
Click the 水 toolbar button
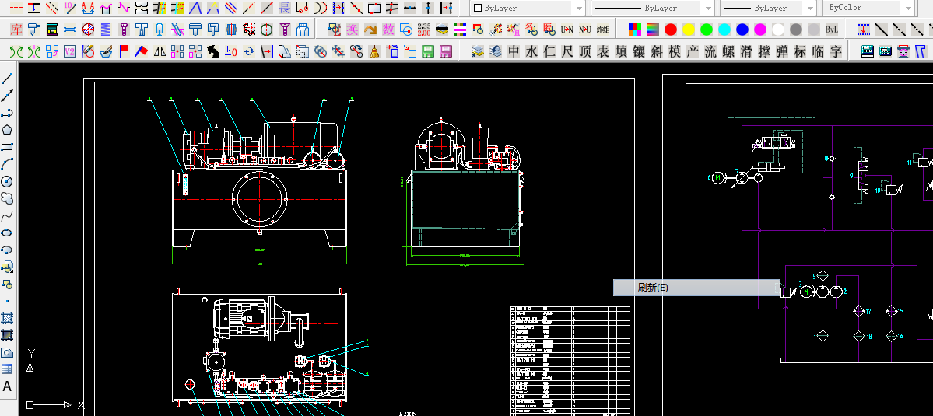pyautogui.click(x=531, y=51)
